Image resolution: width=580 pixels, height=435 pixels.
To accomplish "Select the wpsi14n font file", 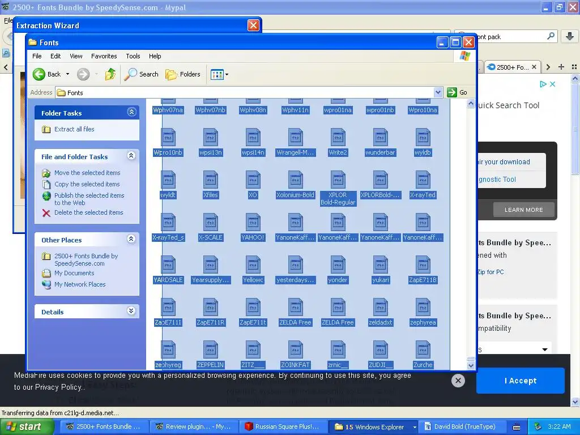I will pos(253,138).
